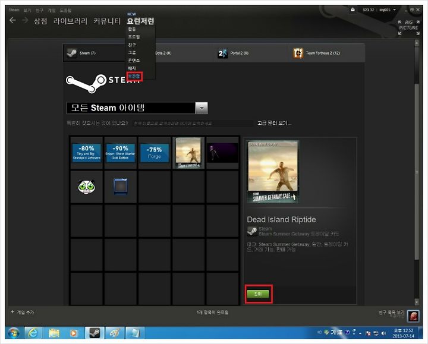Open Windows Explorer folder on taskbar
Screen dimensions: 428x344
(54, 333)
